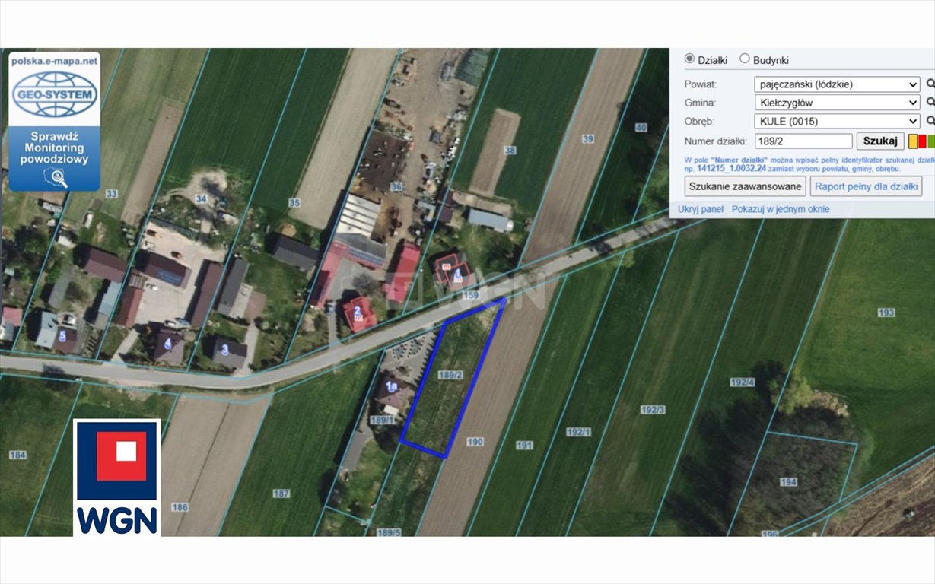Click the yellow color swatch beside Szukaj
This screenshot has width=935, height=584.
(x=913, y=141)
